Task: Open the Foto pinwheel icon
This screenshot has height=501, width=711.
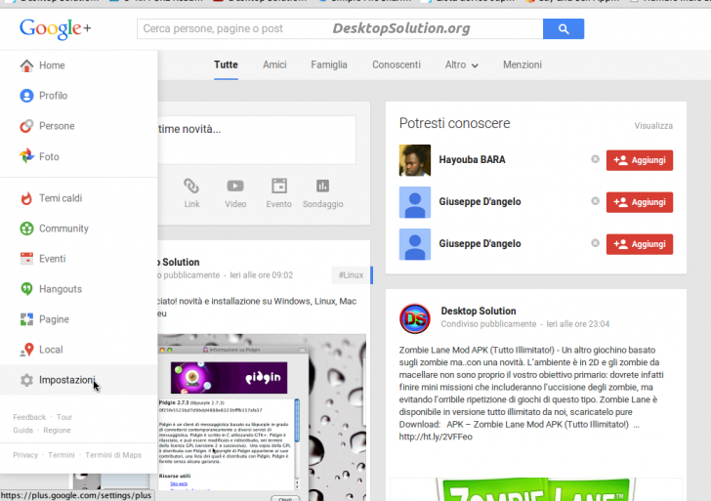Action: [x=26, y=156]
